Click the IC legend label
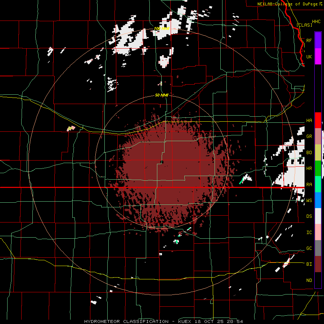This screenshot has height=324, width=324. (x=309, y=233)
